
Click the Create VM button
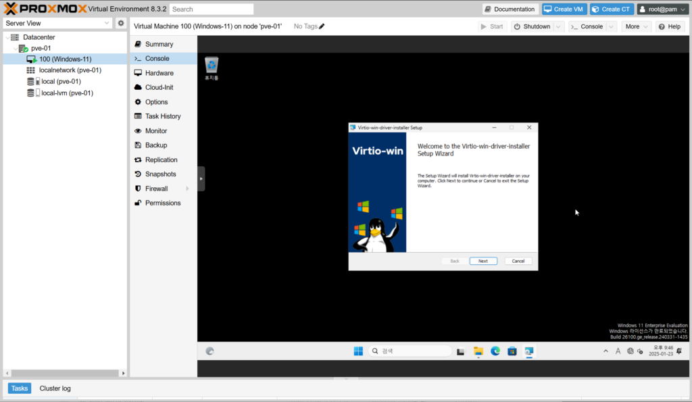pos(564,9)
